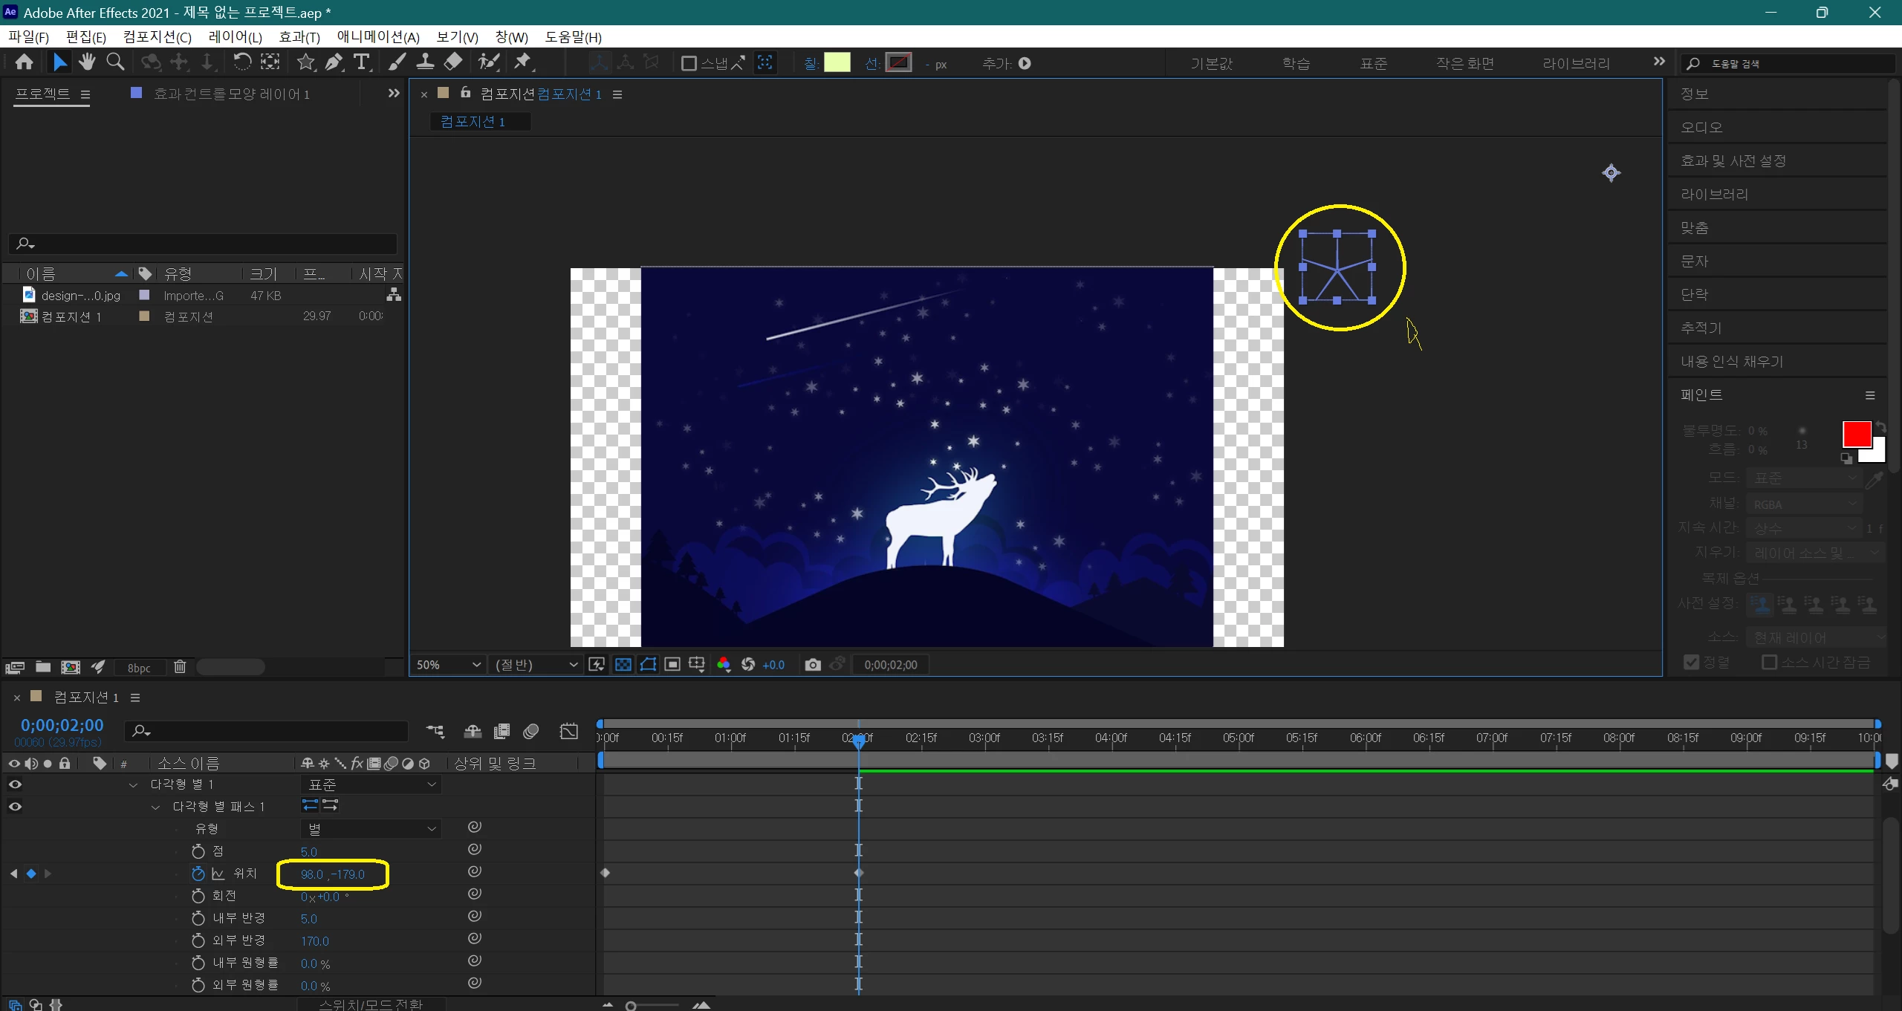Choose the Eraser tool
1902x1011 pixels.
coord(453,62)
